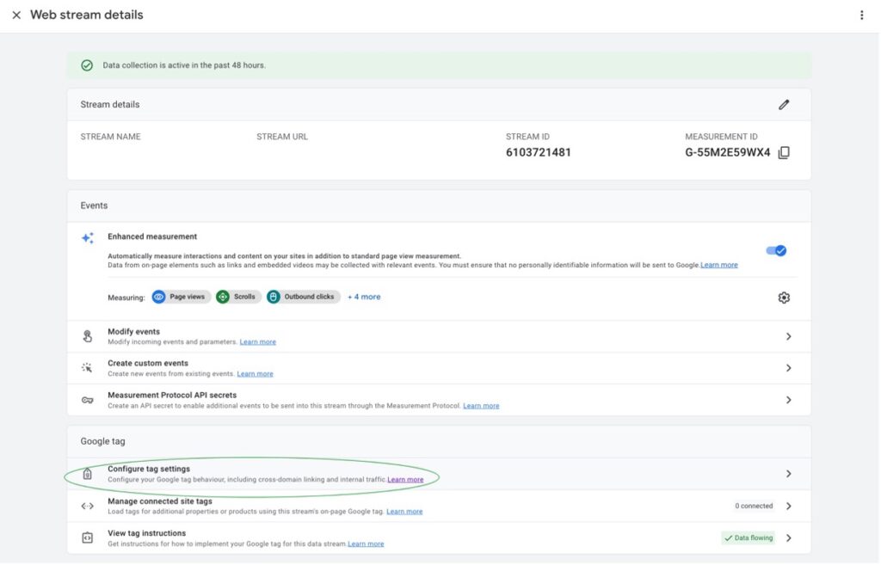Click Learn more link under Configure tag settings
The width and height of the screenshot is (881, 565).
click(405, 480)
